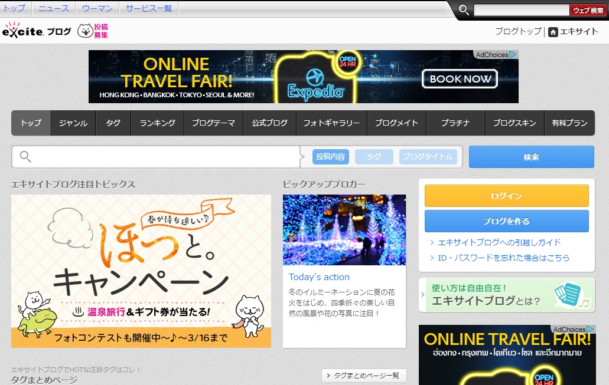Screen dimensions: 609x385
Task: Open ニュース in the top bar
Action: pyautogui.click(x=54, y=8)
